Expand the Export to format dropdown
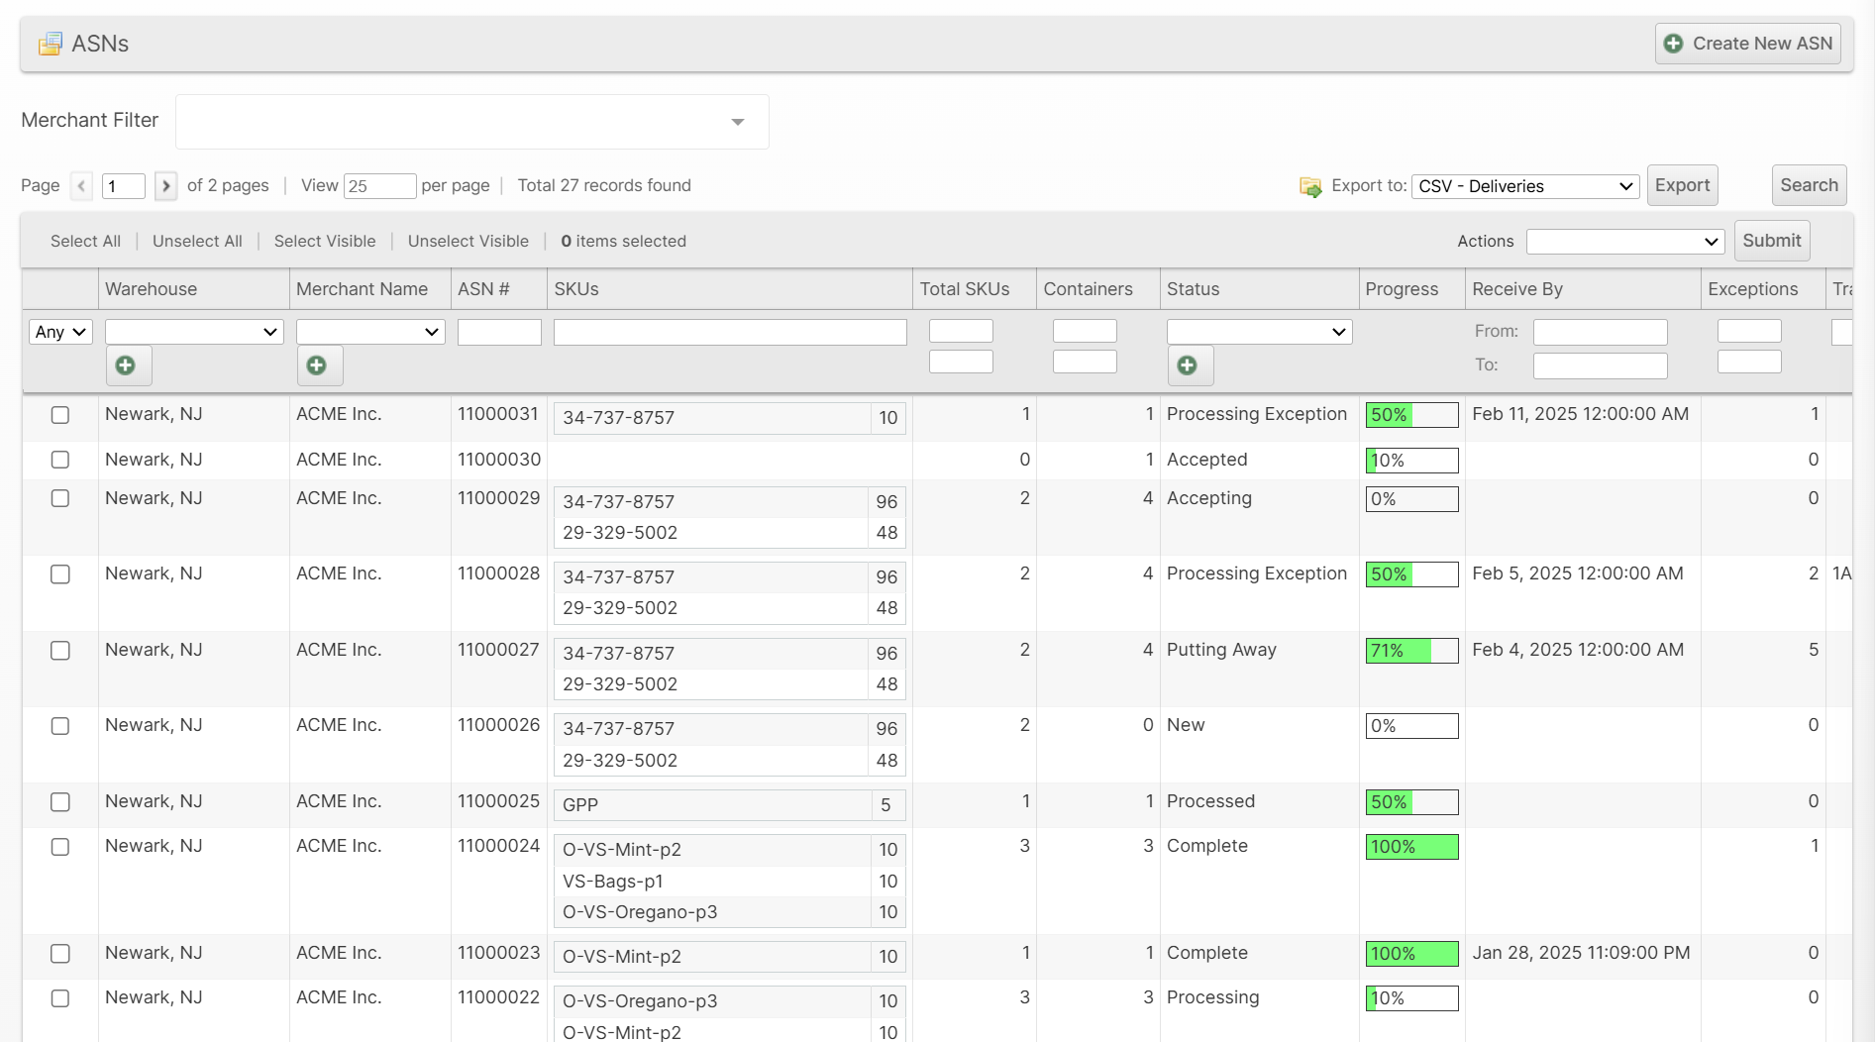The width and height of the screenshot is (1875, 1042). 1524,186
